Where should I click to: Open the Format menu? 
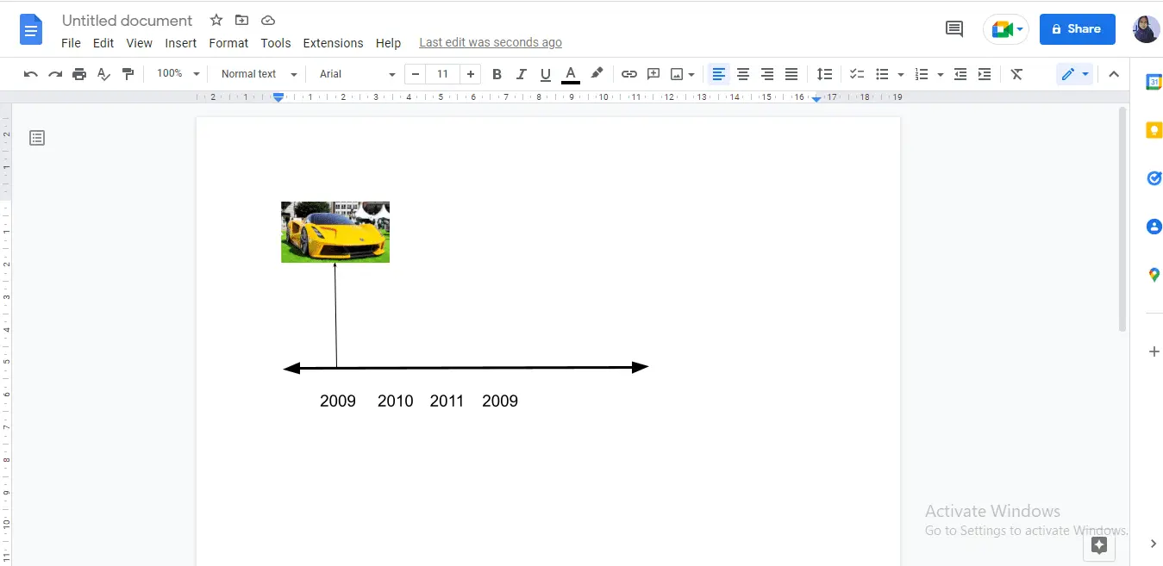click(228, 42)
